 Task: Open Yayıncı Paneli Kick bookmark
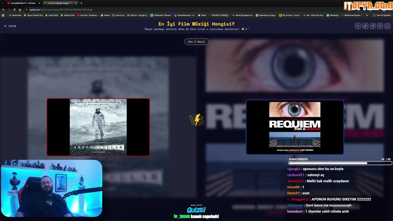[33, 15]
